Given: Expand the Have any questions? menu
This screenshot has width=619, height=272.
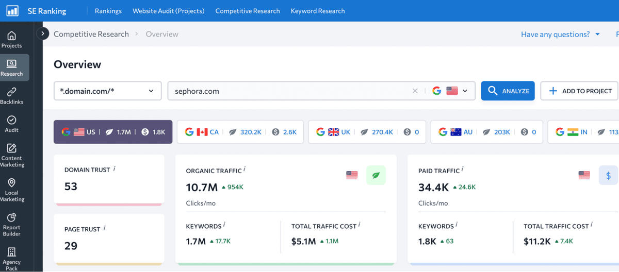Looking at the screenshot, I should pyautogui.click(x=560, y=34).
